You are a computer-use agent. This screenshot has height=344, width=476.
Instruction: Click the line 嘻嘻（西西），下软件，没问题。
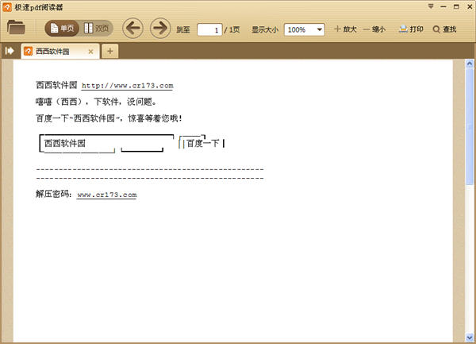click(x=96, y=102)
